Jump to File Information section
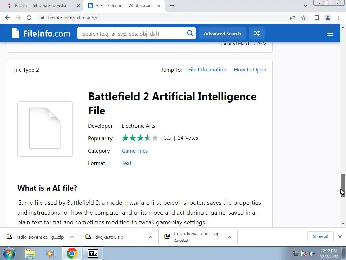 pos(207,70)
